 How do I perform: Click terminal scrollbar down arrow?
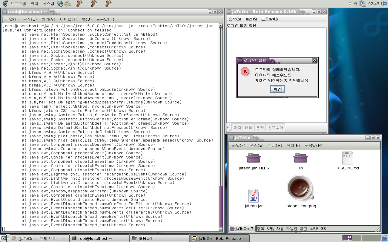[221, 229]
